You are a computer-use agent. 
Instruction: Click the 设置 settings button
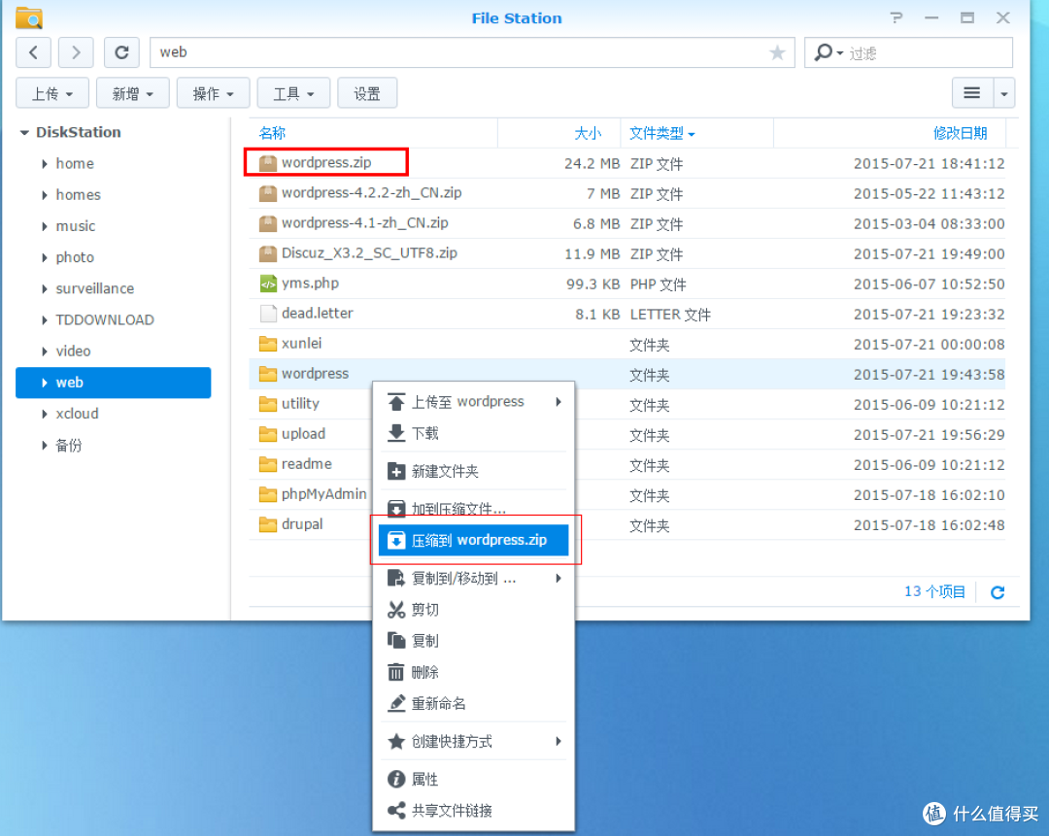[366, 93]
